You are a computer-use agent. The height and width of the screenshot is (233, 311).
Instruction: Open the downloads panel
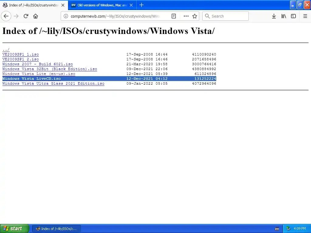[274, 16]
